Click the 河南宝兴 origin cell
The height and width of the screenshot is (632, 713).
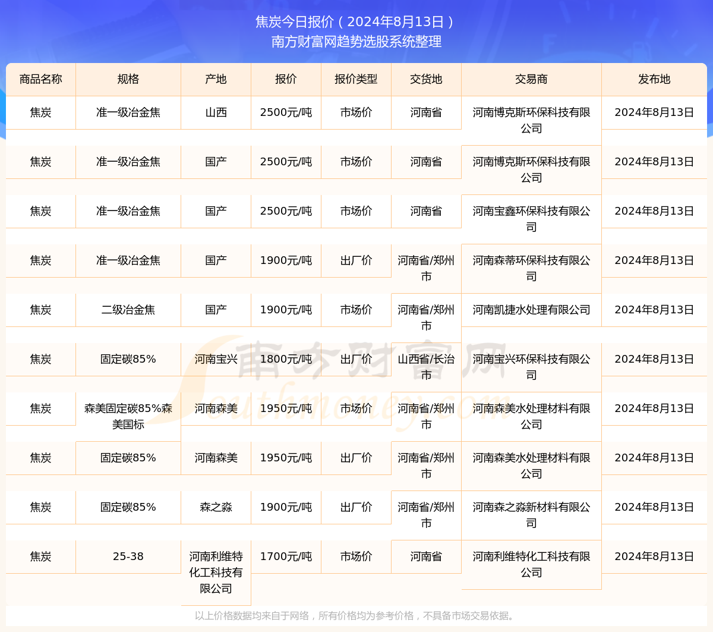coord(216,359)
